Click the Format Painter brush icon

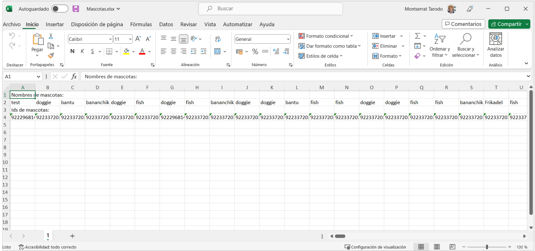51,56
